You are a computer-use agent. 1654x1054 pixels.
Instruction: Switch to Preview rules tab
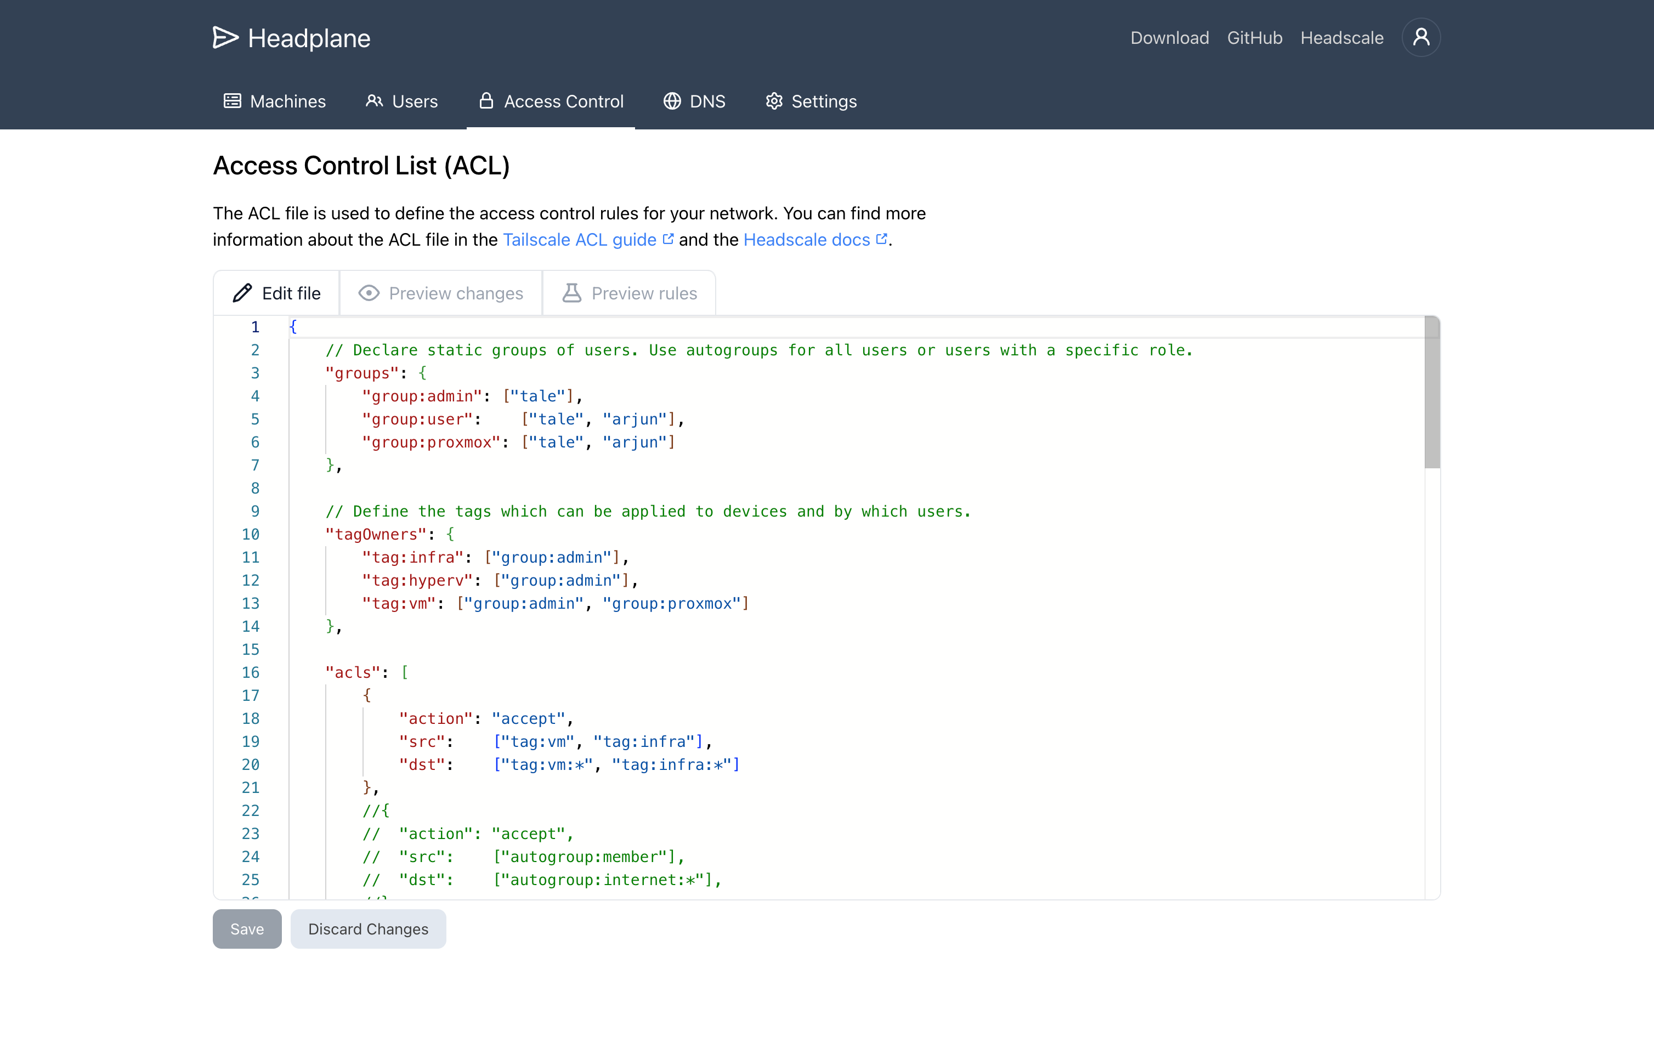[629, 293]
